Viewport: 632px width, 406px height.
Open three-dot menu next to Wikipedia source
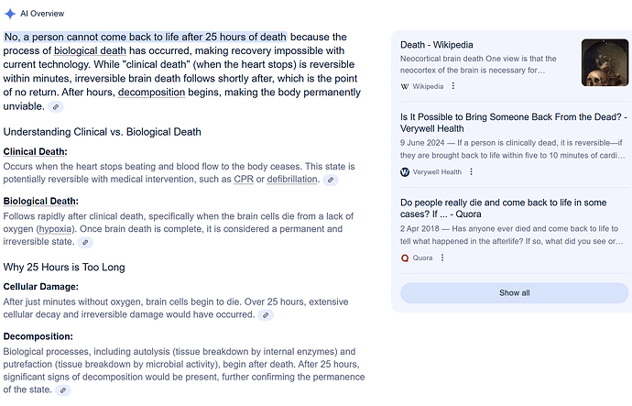tap(453, 86)
